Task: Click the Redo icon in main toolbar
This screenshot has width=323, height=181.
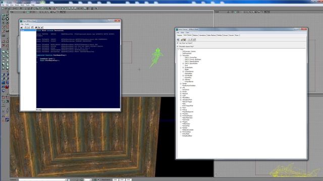Action: pyautogui.click(x=16, y=9)
